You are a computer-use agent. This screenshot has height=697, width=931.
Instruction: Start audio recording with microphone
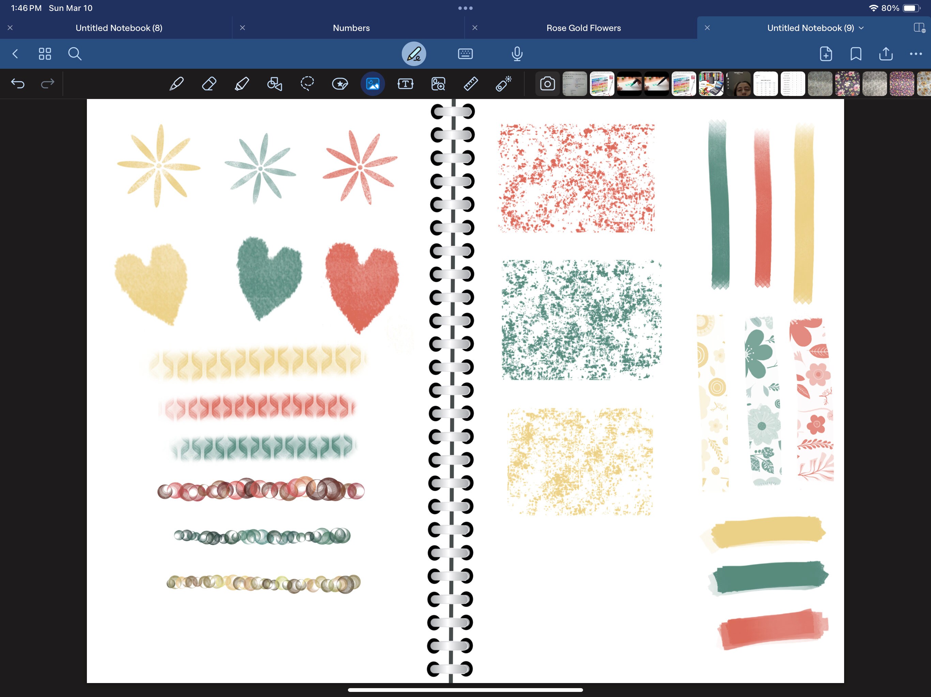click(517, 54)
